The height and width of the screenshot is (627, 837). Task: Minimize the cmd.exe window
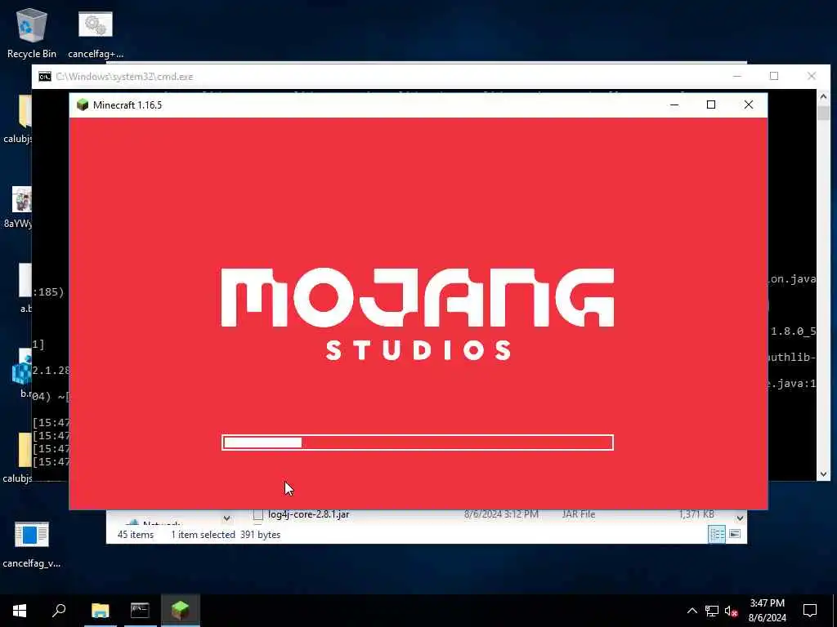click(x=737, y=76)
